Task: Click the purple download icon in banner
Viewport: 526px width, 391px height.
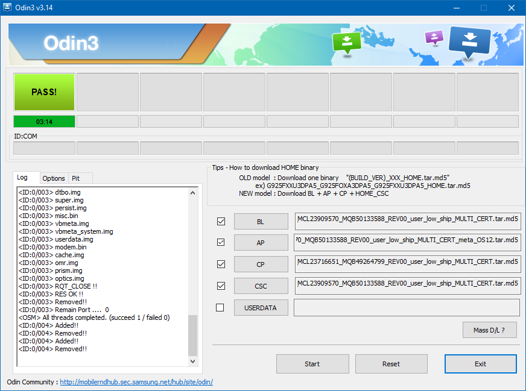Action: click(x=434, y=37)
